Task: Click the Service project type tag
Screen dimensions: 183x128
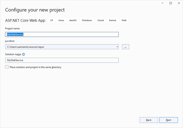Action: 113,20
